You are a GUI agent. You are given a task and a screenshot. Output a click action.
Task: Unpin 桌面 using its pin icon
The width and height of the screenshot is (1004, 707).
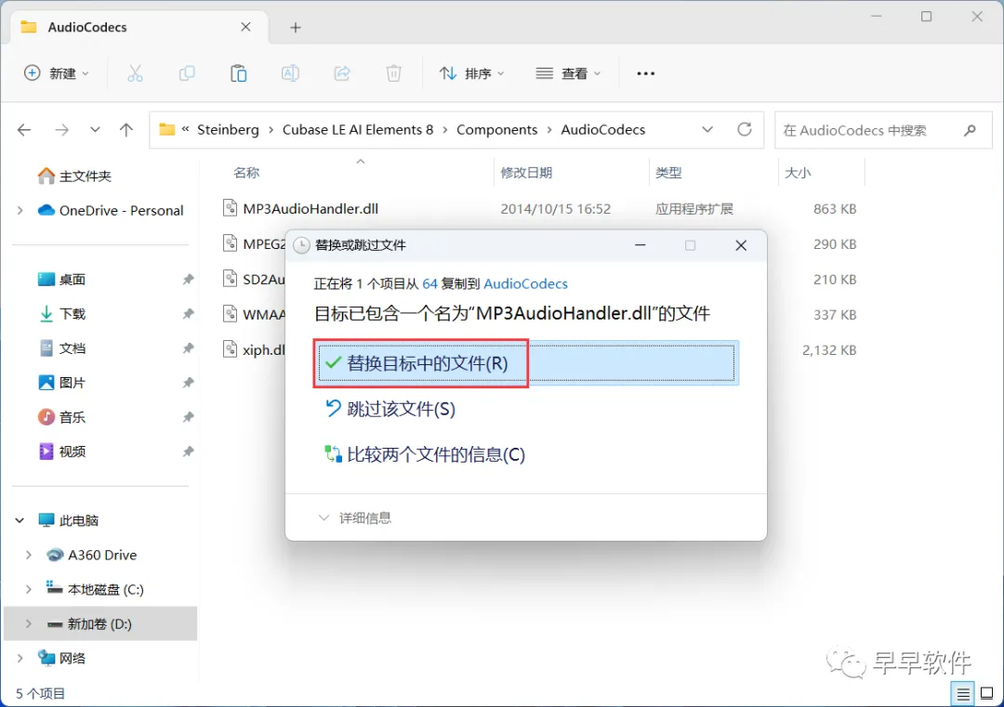tap(188, 279)
